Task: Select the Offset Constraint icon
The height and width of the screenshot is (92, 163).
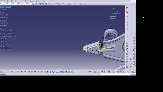Action: (x=127, y=49)
